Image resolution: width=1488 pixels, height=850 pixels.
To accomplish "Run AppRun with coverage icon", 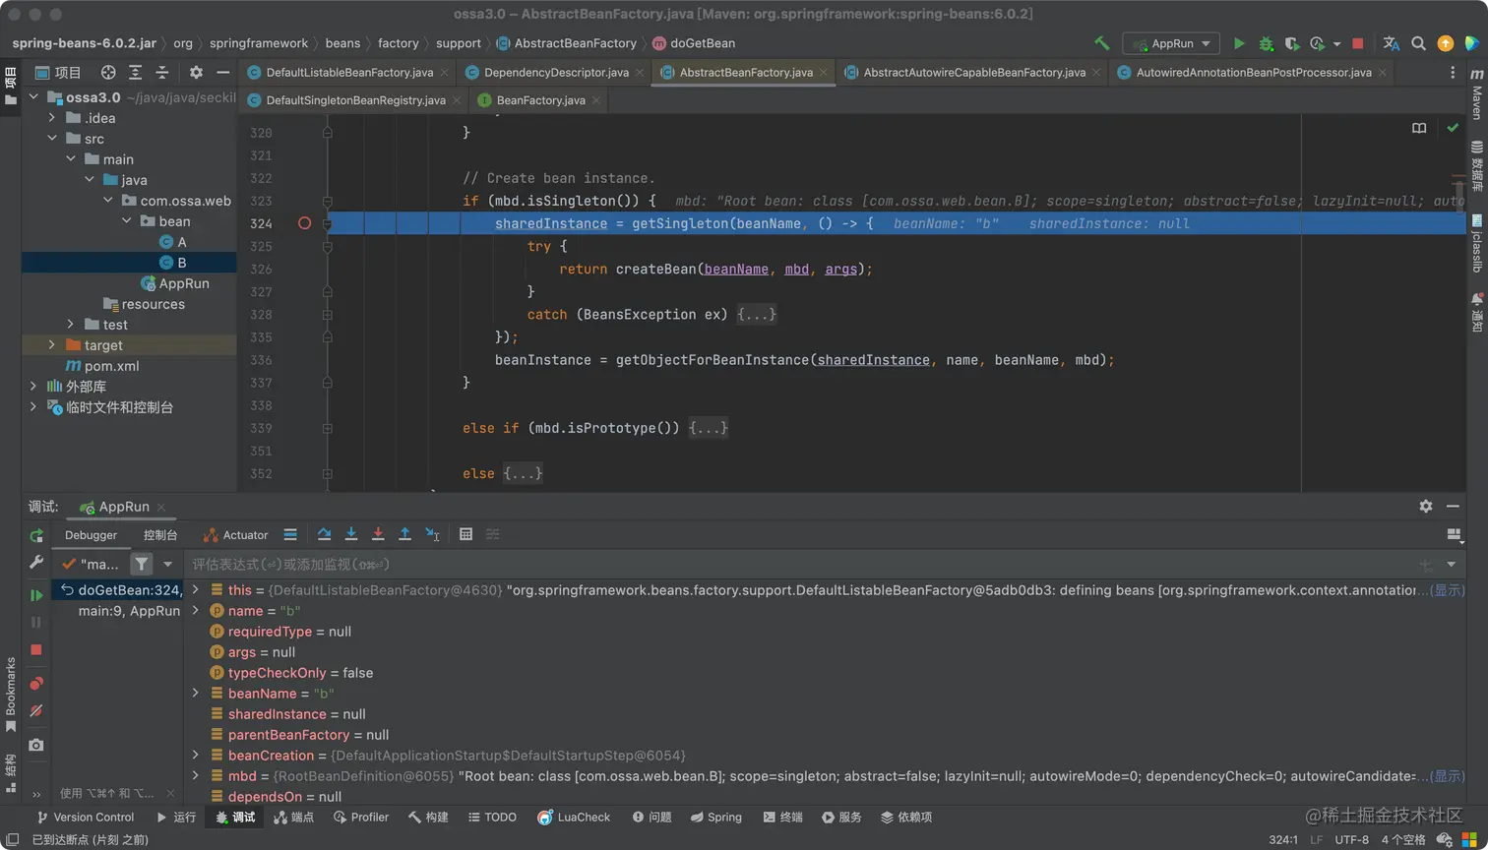I will tap(1292, 43).
